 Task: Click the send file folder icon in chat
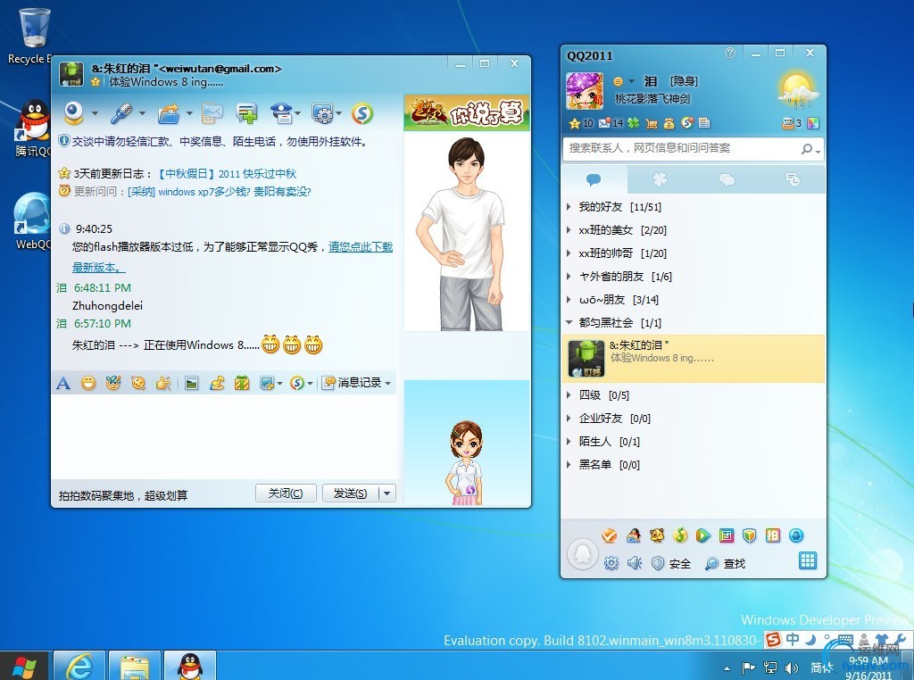(169, 113)
